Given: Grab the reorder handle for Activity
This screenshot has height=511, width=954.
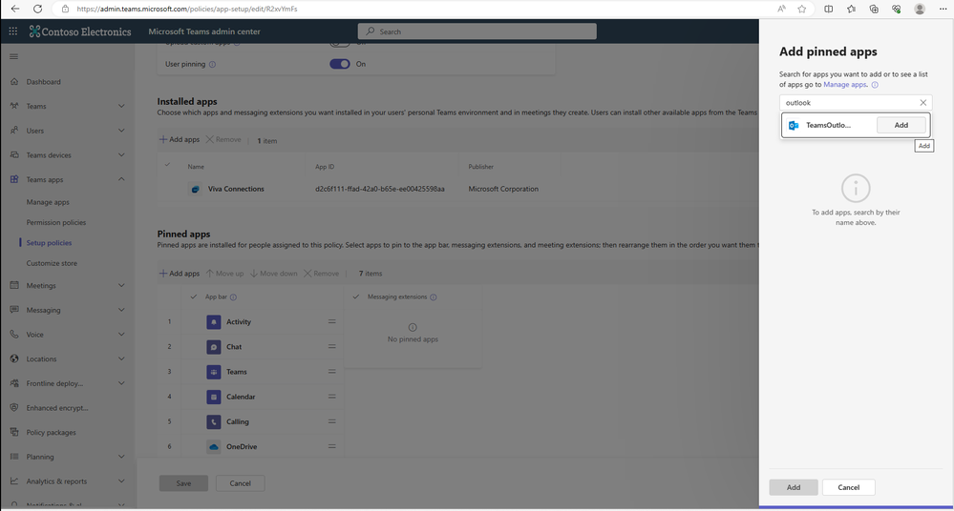Looking at the screenshot, I should pyautogui.click(x=332, y=321).
